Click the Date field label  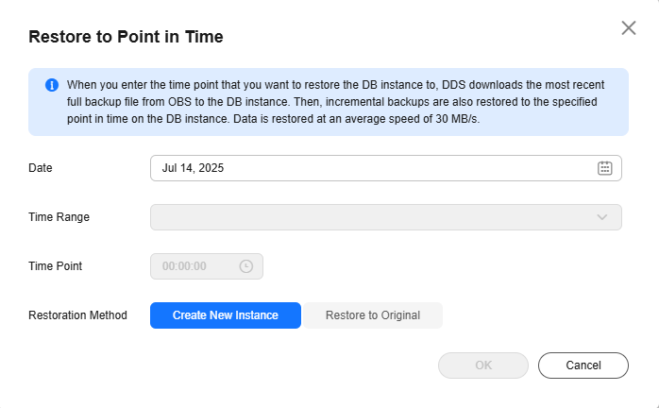[x=41, y=168]
